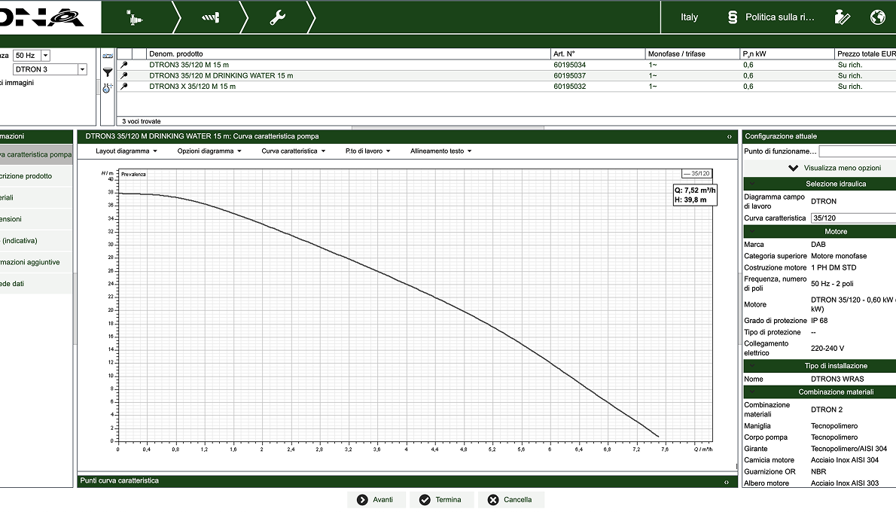Collapse Combinazione materiali section
Viewport: 896px width, 512px height.
pos(752,392)
